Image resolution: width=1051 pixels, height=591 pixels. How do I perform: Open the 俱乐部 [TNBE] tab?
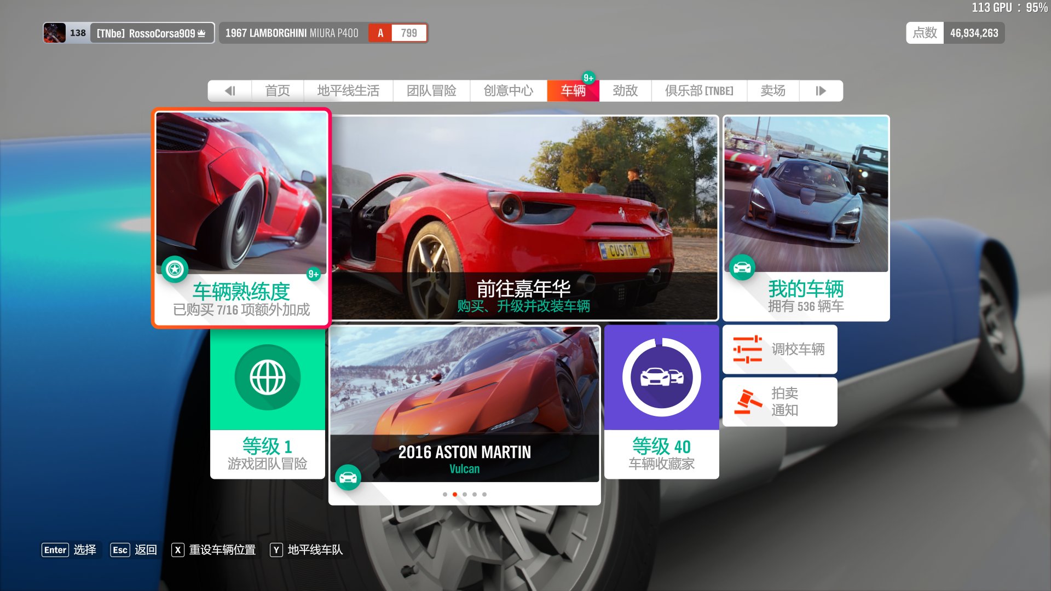point(699,91)
